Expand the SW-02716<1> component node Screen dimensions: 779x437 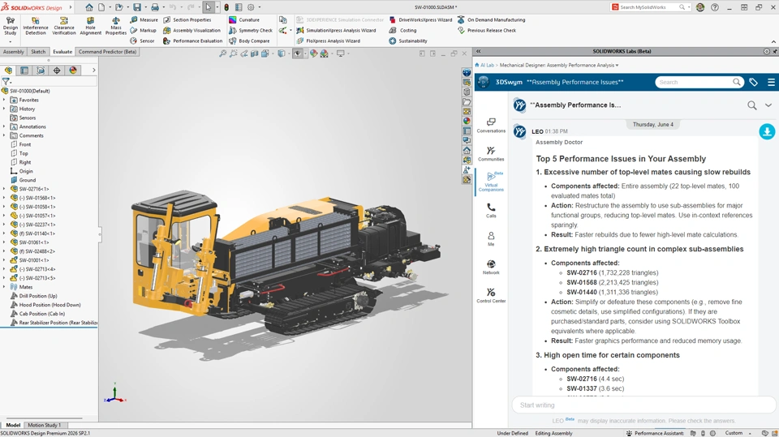[x=4, y=189]
